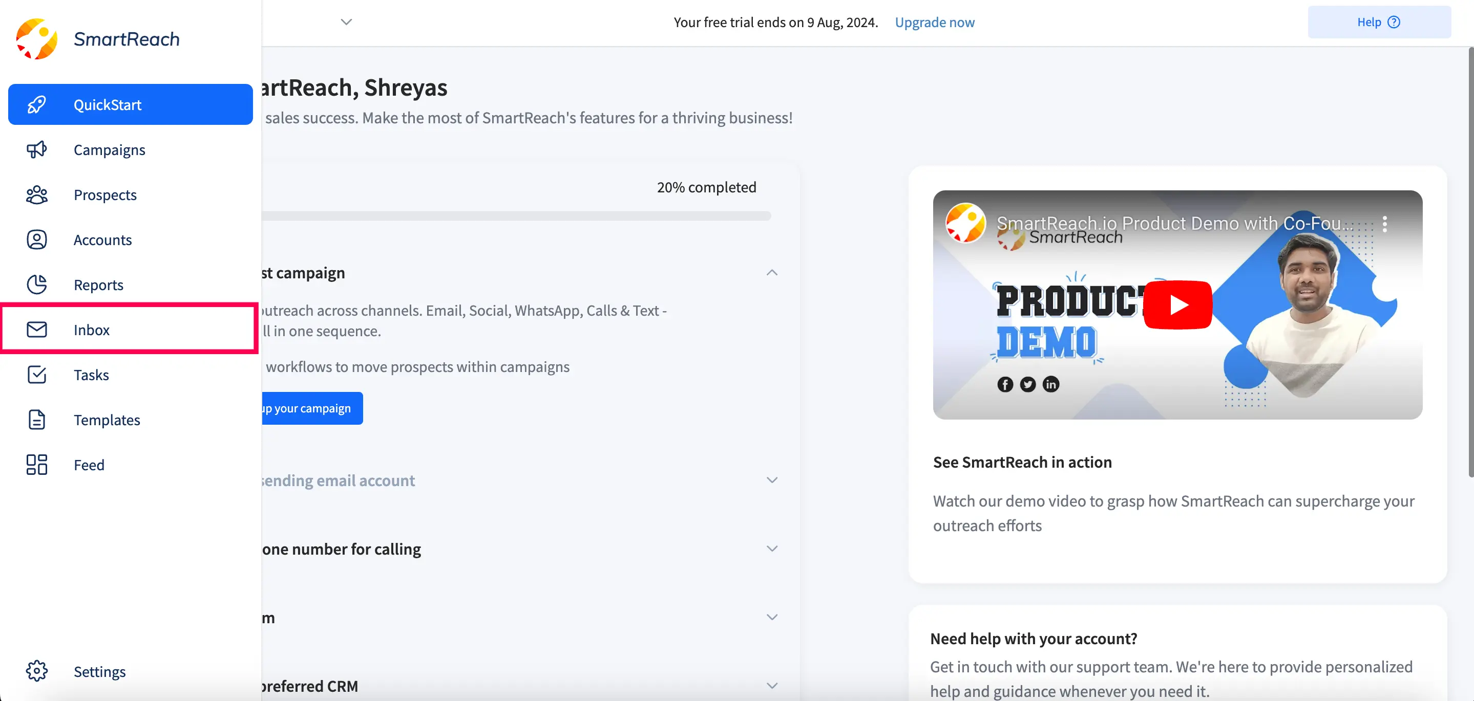
Task: Navigate to Accounts
Action: (x=131, y=239)
